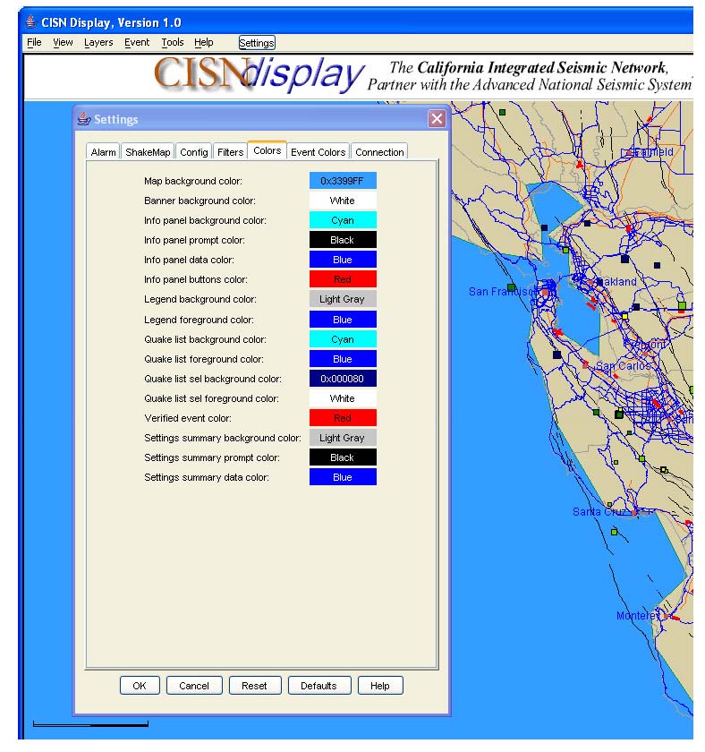Open the File menu
Viewport: 705px width, 752px height.
tap(34, 42)
